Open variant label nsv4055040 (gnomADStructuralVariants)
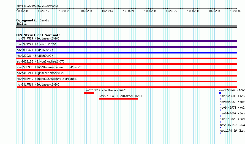245x144 pixels. coord(47,79)
